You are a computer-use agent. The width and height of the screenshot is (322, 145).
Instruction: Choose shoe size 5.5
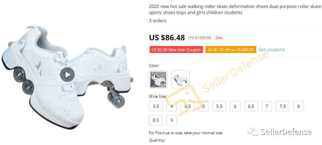[219, 106]
